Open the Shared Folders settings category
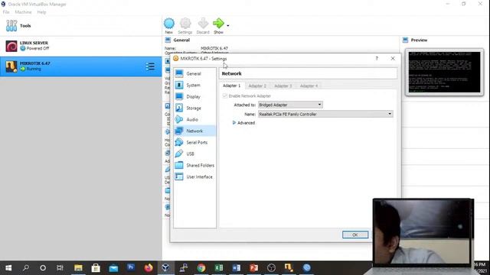Image resolution: width=490 pixels, height=275 pixels. tap(194, 165)
